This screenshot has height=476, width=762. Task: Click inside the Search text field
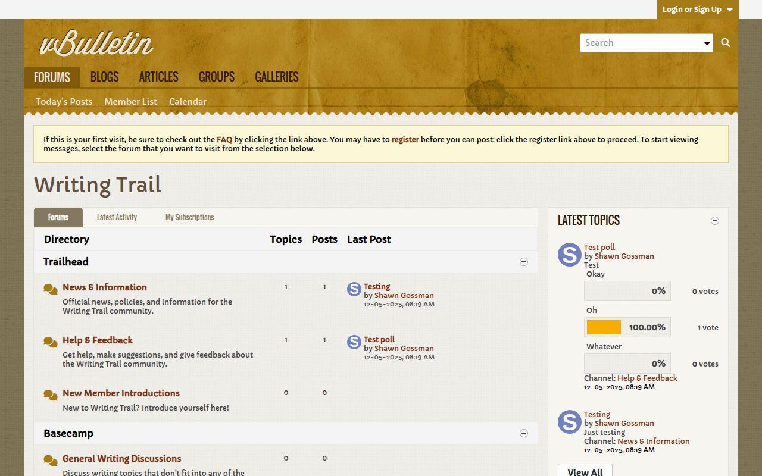[x=640, y=43]
